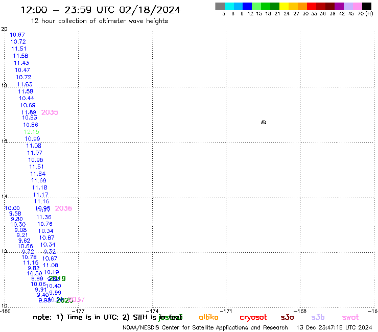The height and width of the screenshot is (332, 378).
Task: Select the gray swatch in the legend
Action: pos(220,7)
